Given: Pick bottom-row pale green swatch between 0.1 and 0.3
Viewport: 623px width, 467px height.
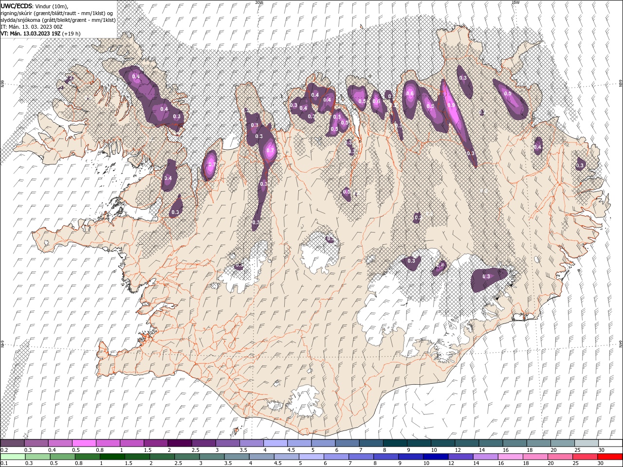Looking at the screenshot, I should point(12,457).
